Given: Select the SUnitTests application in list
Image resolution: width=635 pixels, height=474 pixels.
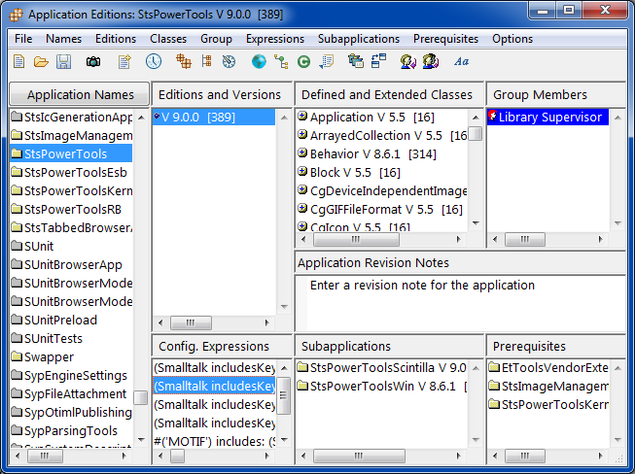Looking at the screenshot, I should click(x=59, y=339).
